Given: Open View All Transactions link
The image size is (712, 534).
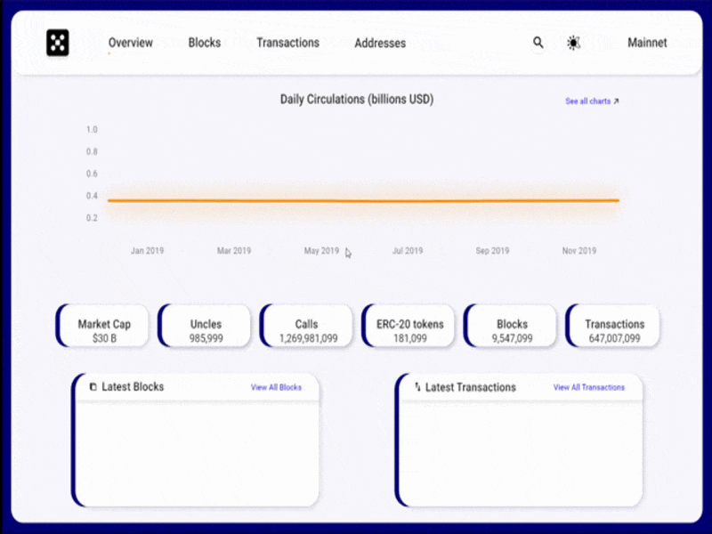Looking at the screenshot, I should [x=589, y=388].
